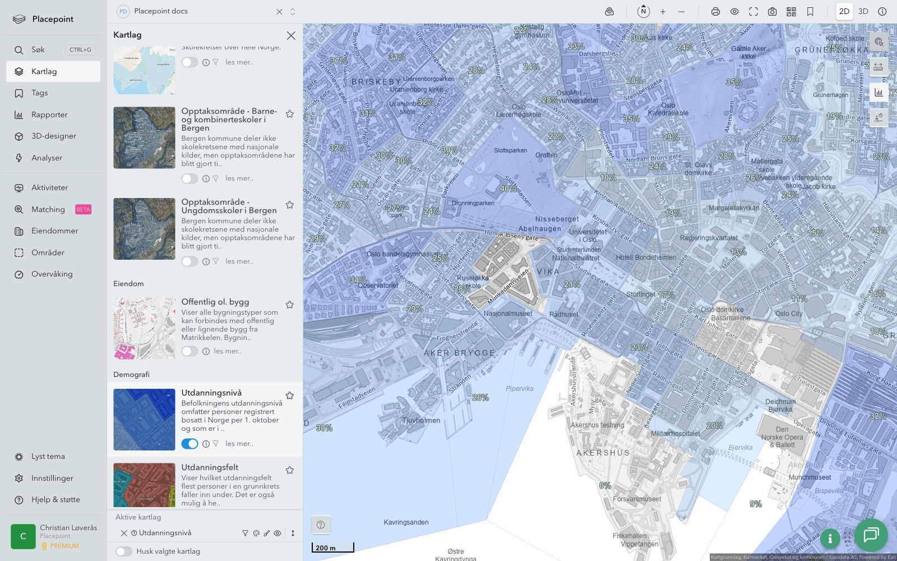Turn off the Utdanningsnivå layer toggle
897x561 pixels.
189,444
